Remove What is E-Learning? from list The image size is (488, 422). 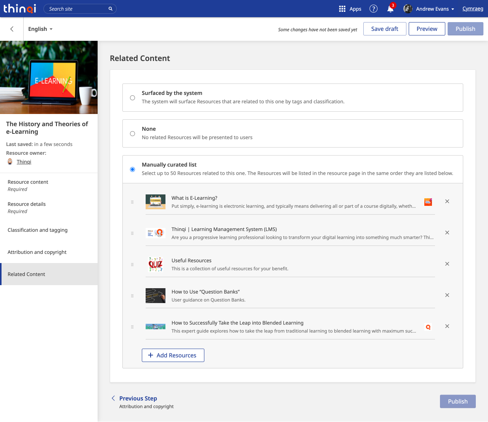pos(447,201)
